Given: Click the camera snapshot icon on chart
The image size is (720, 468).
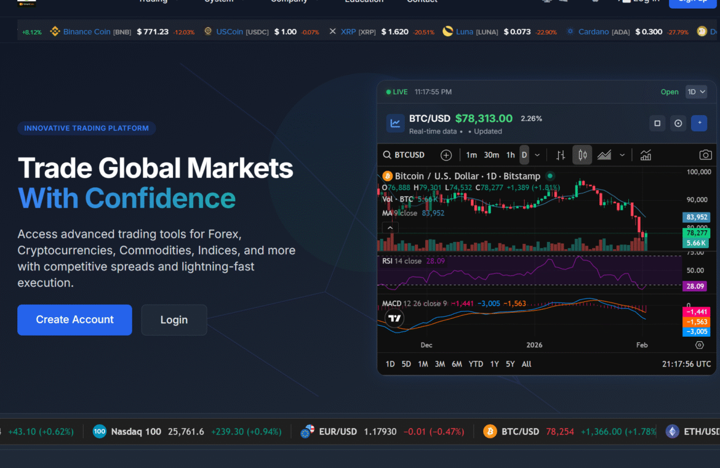Looking at the screenshot, I should point(705,155).
